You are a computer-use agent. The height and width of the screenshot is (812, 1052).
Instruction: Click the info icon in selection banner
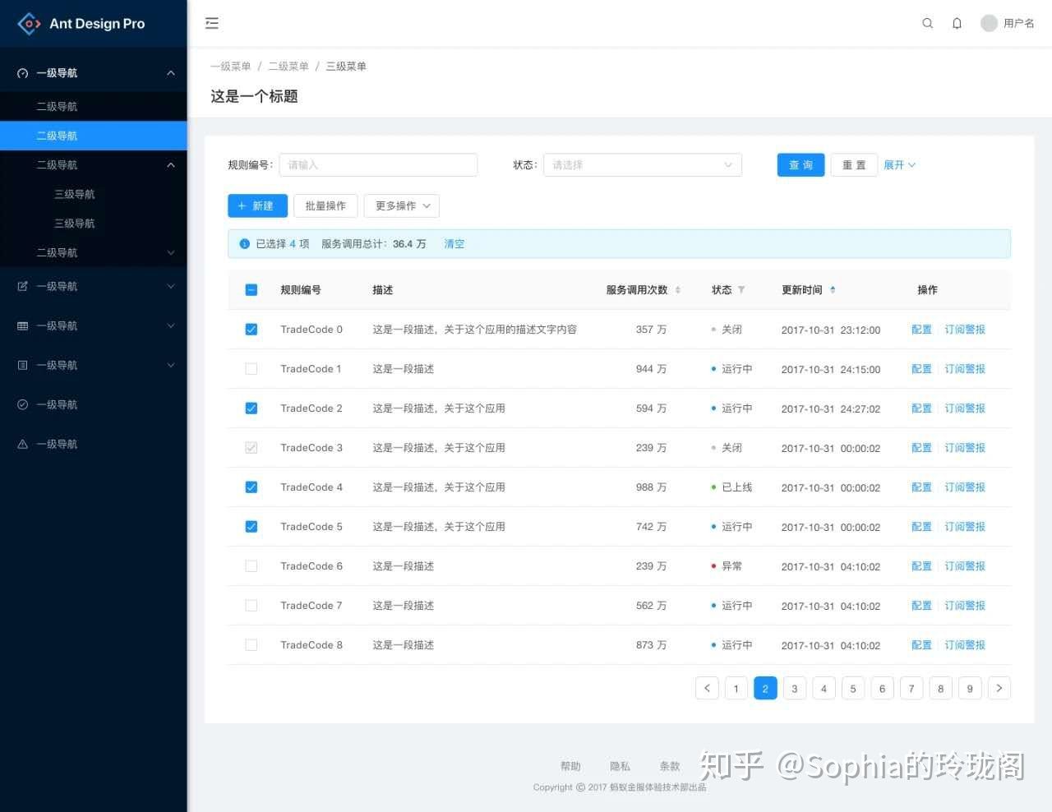click(x=244, y=243)
